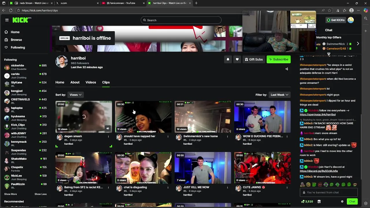Viewport: 370px width, 208px height.
Task: Reload the page with refresh icon
Action: 11,10
